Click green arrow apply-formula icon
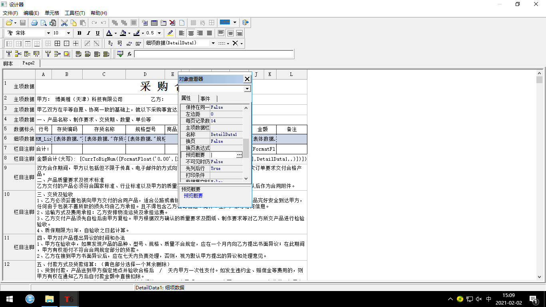Image resolution: width=546 pixels, height=307 pixels. (120, 54)
